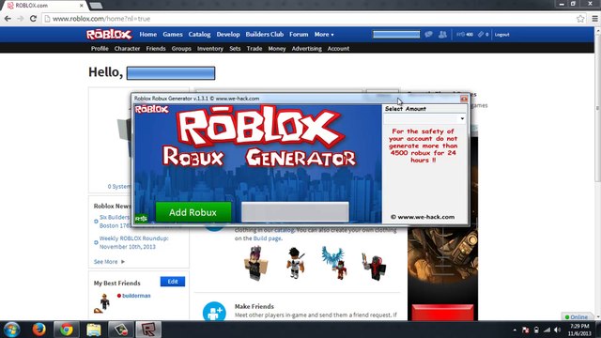Open Profile in the sub-navigation
Screen dimensions: 601x338
100,49
